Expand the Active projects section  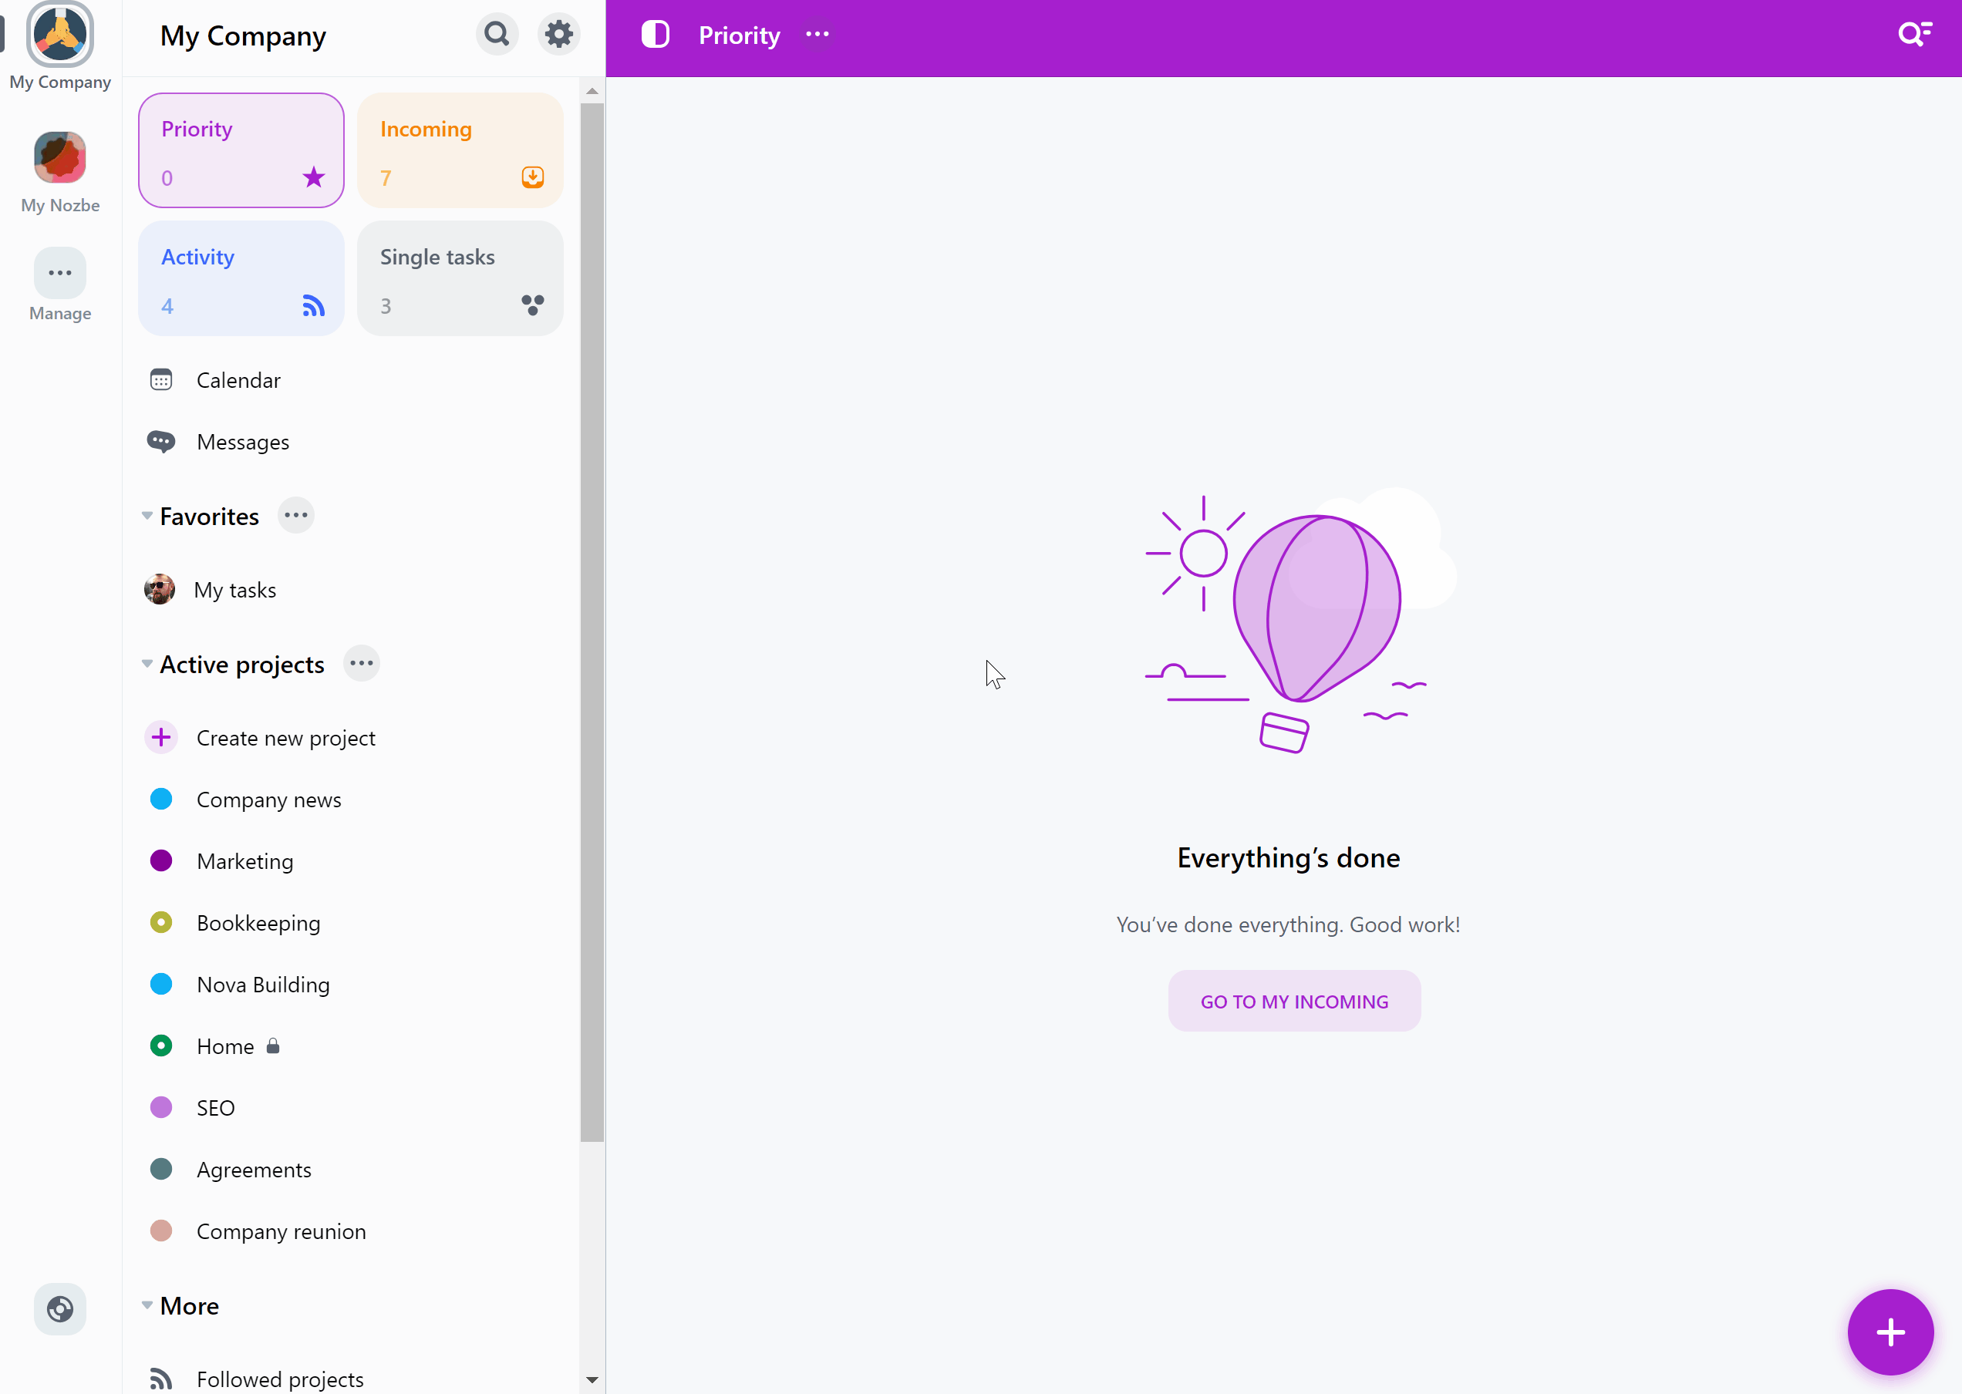pyautogui.click(x=147, y=664)
